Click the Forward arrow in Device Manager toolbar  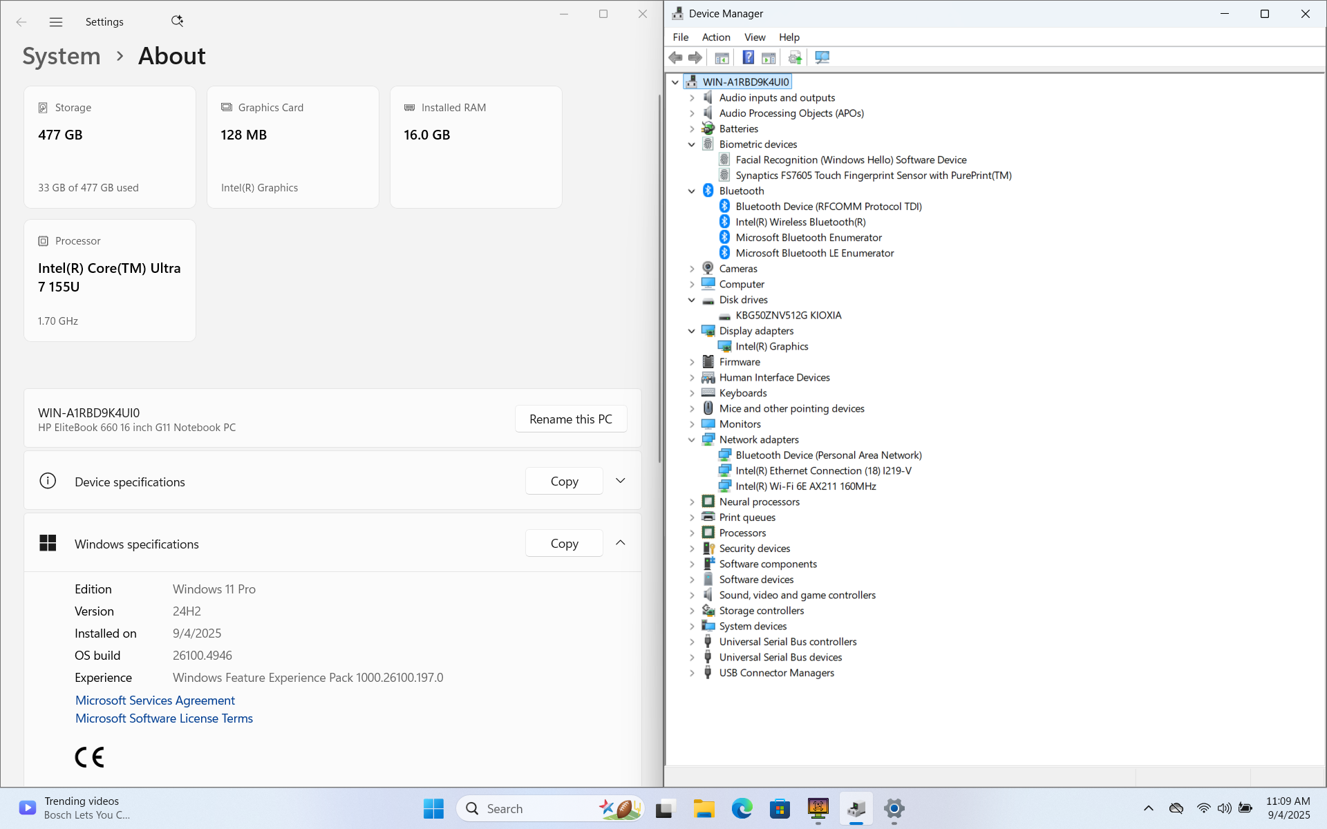(x=695, y=57)
